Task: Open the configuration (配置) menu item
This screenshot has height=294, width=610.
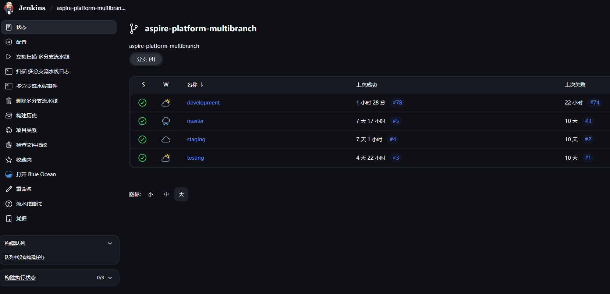Action: point(21,42)
